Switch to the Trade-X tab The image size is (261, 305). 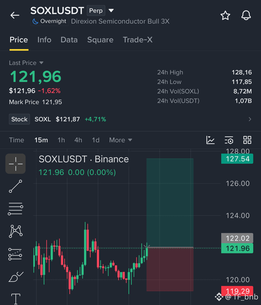138,40
